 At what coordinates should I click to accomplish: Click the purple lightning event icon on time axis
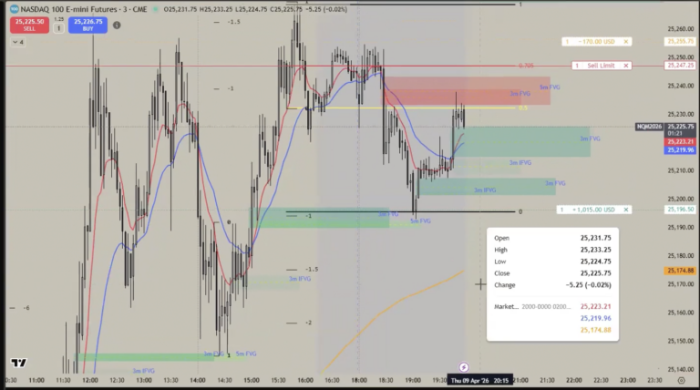pyautogui.click(x=464, y=367)
